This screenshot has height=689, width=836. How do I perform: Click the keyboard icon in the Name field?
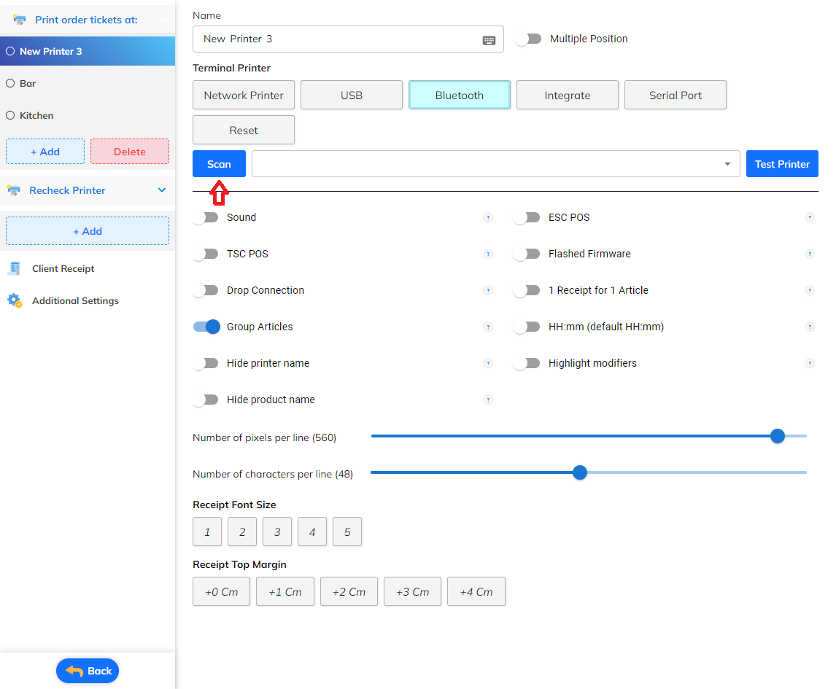pyautogui.click(x=489, y=40)
